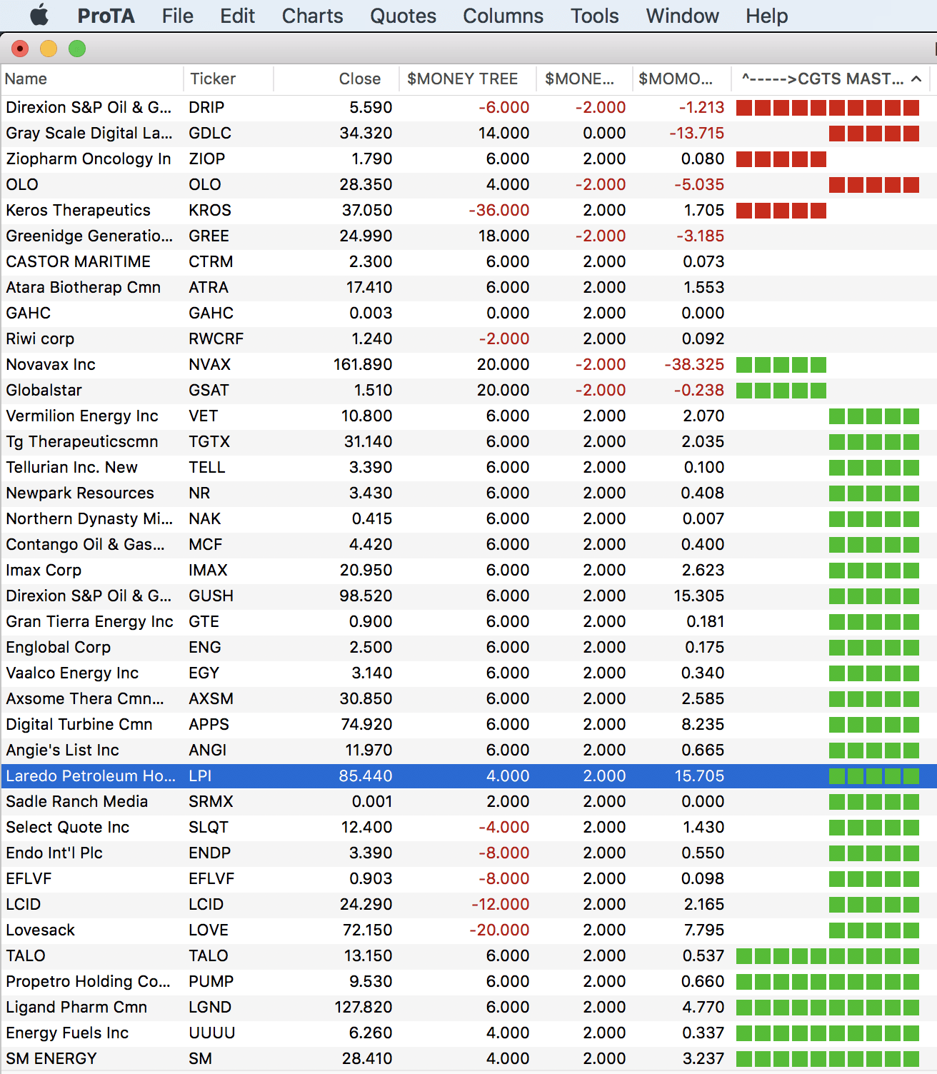Click the $MOMO... column header

point(682,79)
